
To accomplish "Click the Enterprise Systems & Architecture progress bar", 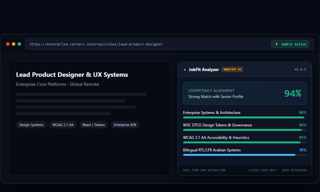I will pyautogui.click(x=245, y=117).
